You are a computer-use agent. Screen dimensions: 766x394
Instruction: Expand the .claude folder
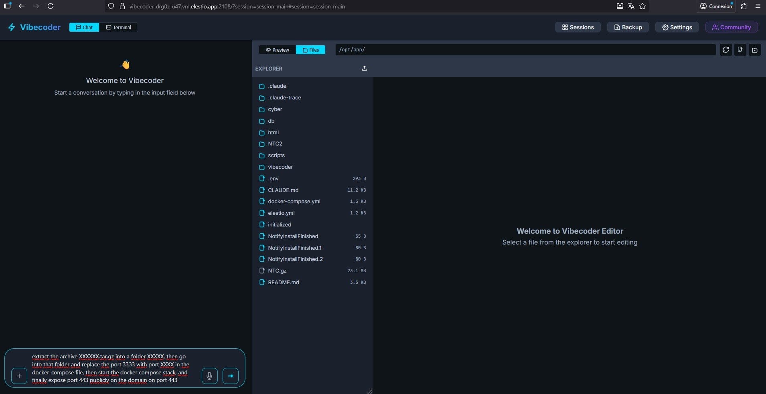[x=277, y=86]
